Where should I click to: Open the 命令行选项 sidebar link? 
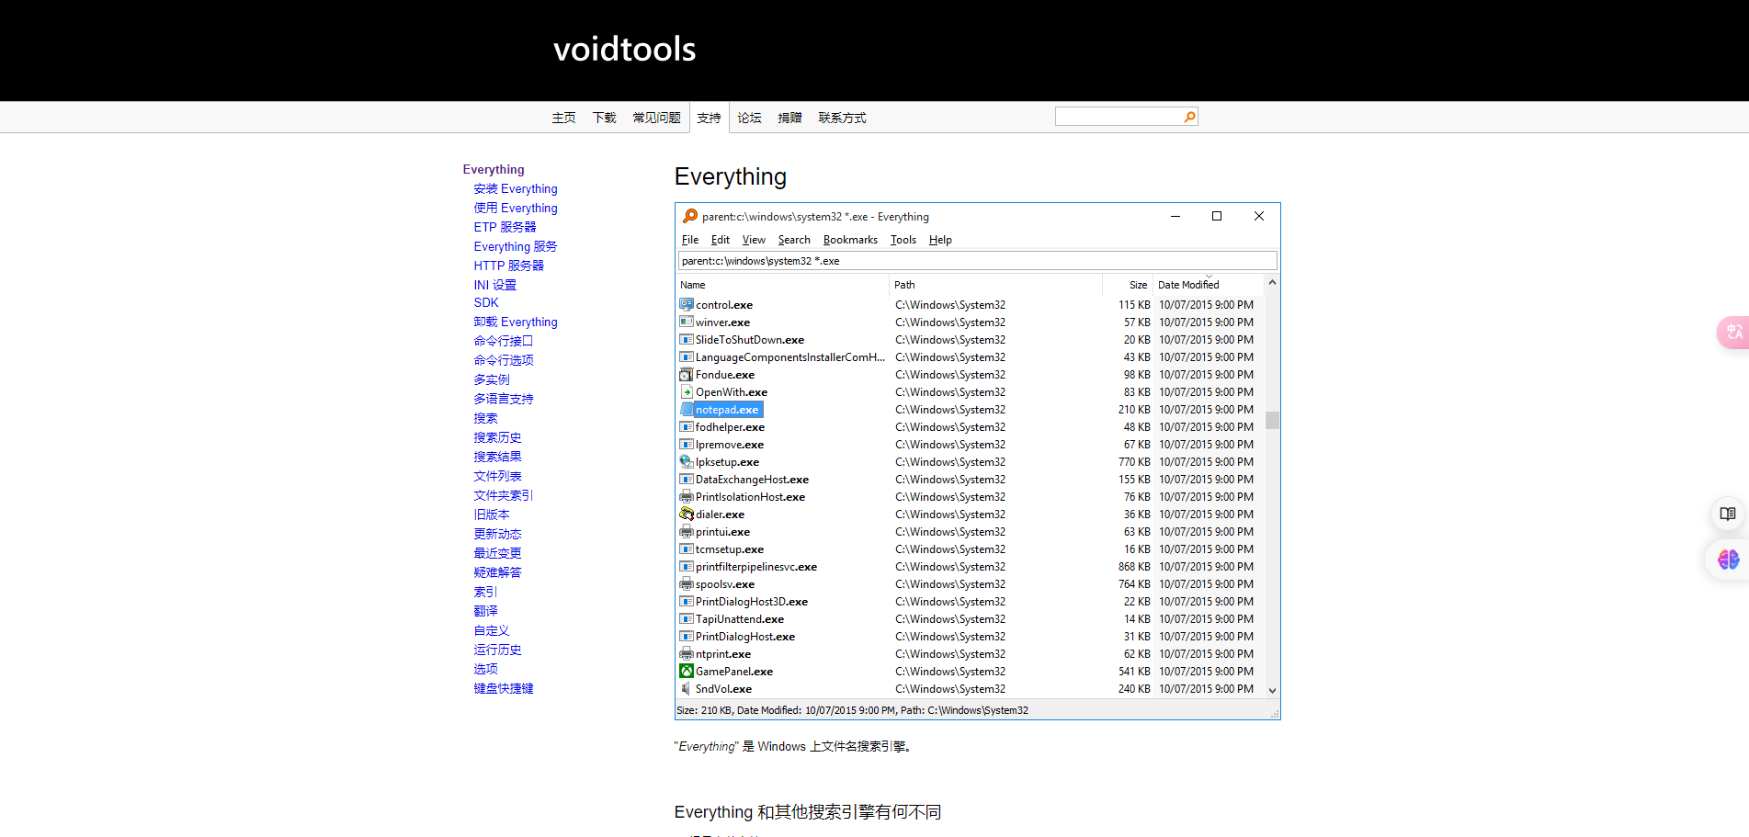[x=504, y=360]
